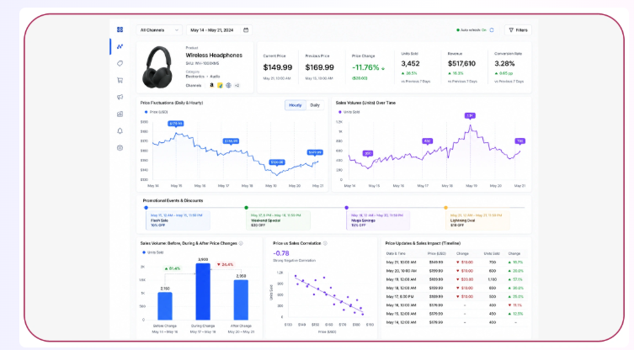The height and width of the screenshot is (350, 634).
Task: Click the $149.99 price chart end label
Action: click(315, 152)
